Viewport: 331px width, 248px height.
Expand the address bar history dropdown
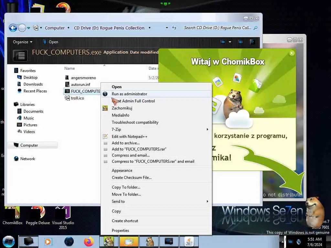pos(167,28)
